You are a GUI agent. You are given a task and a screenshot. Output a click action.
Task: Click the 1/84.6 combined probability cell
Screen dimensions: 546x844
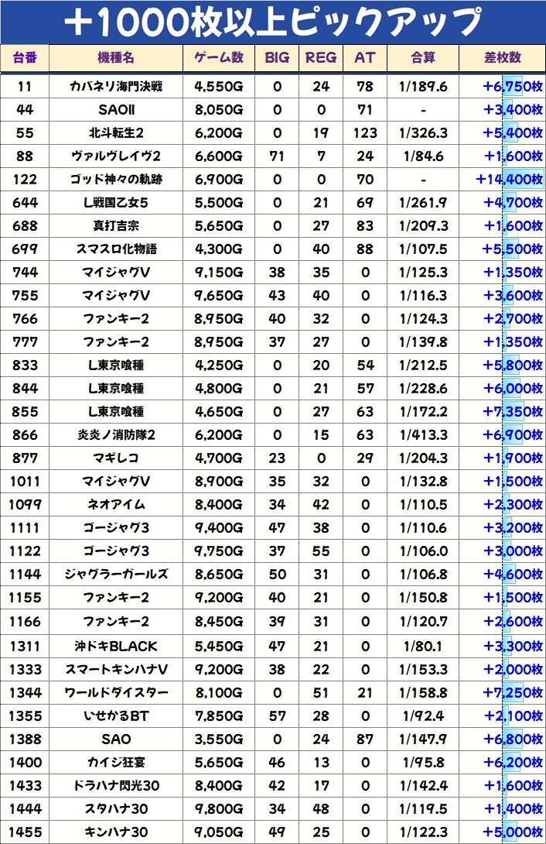click(423, 156)
